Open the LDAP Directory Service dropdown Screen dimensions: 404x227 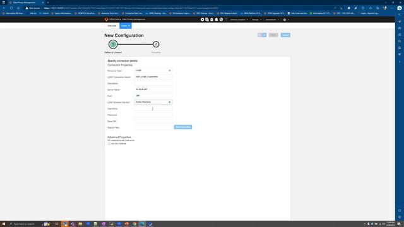153,102
